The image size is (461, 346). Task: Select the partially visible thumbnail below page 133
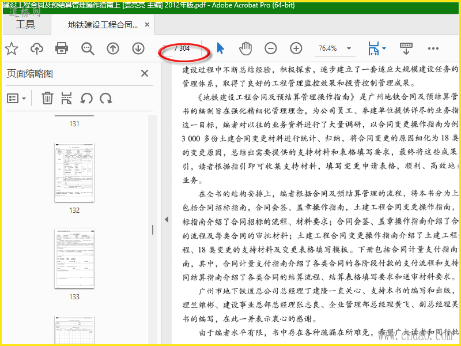(x=74, y=329)
